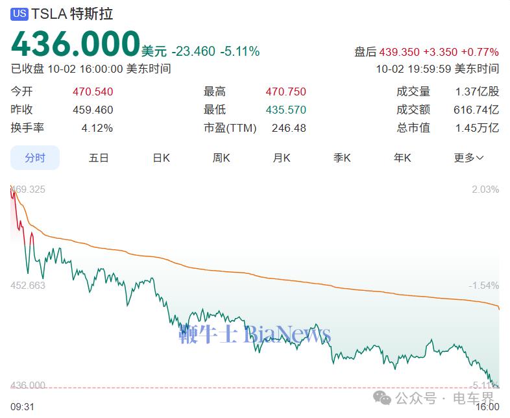Click the 最高 high price 470.750
The image size is (510, 418).
(285, 92)
